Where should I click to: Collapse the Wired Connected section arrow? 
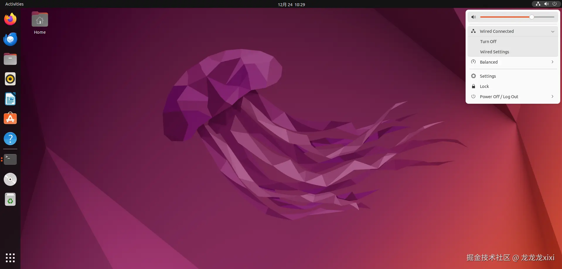point(553,31)
